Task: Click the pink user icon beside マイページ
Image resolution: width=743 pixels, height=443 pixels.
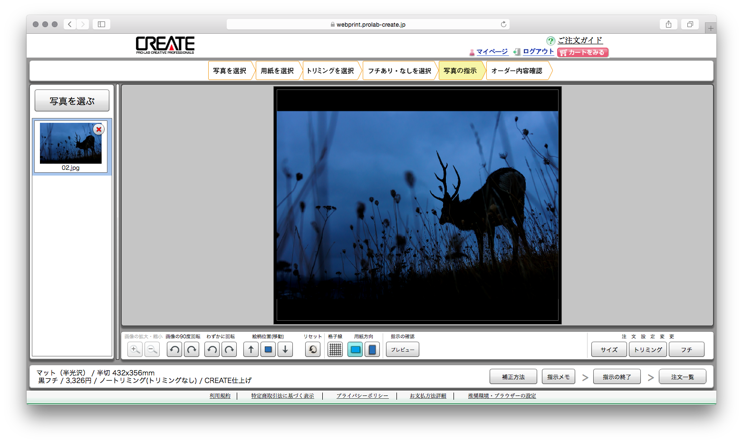Action: coord(472,52)
